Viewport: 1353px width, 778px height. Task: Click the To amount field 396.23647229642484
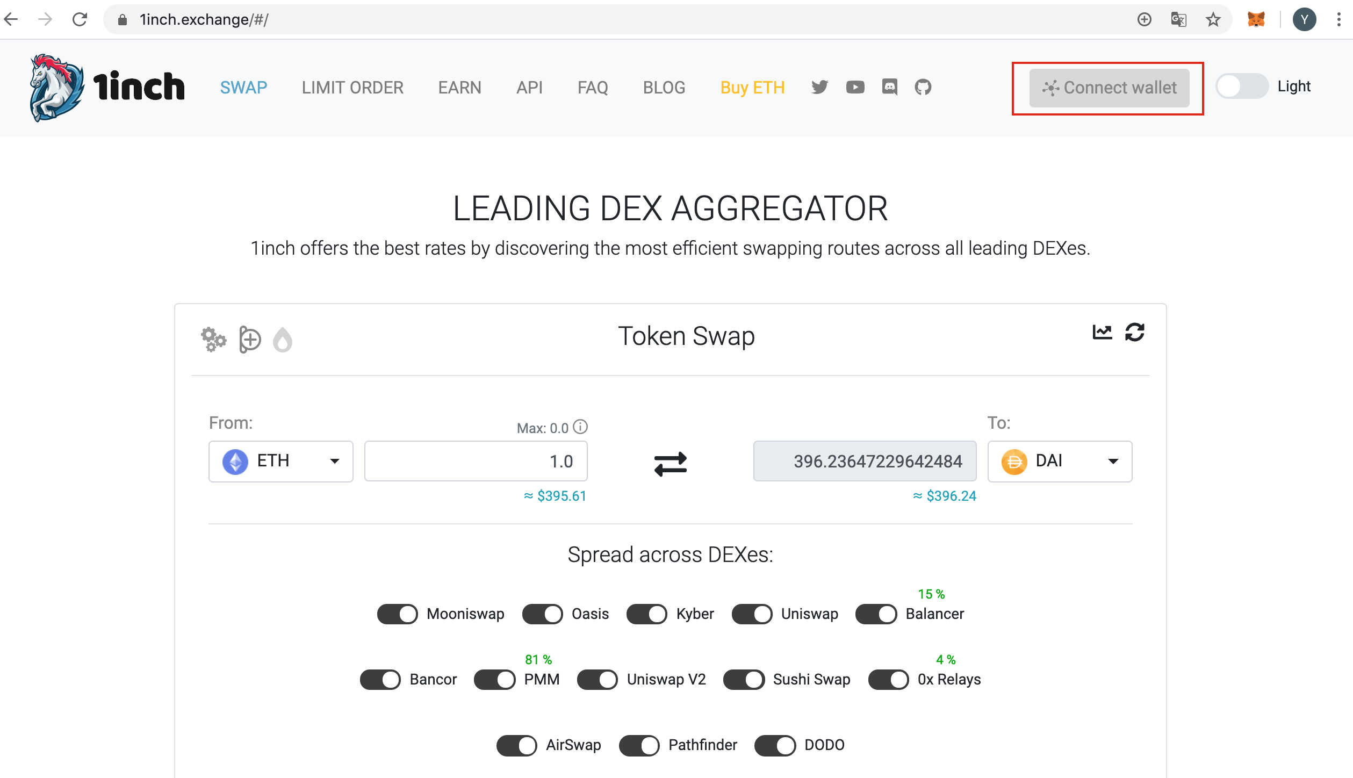(865, 462)
